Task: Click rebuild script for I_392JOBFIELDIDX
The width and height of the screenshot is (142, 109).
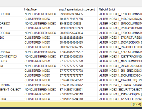Action: (120, 47)
